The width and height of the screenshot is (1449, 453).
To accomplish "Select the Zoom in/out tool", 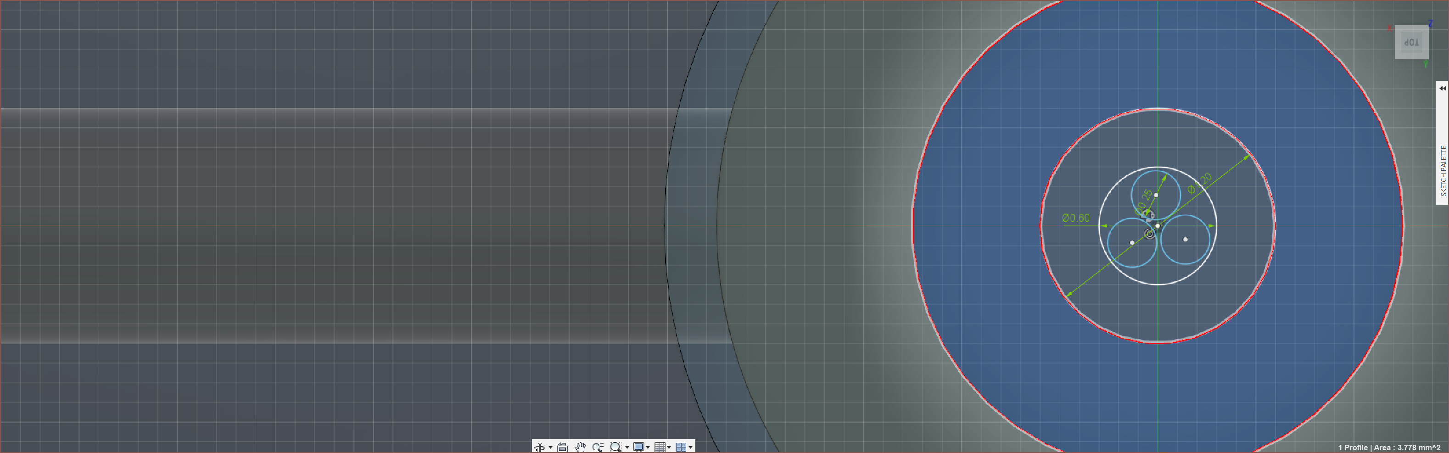I will pos(598,447).
